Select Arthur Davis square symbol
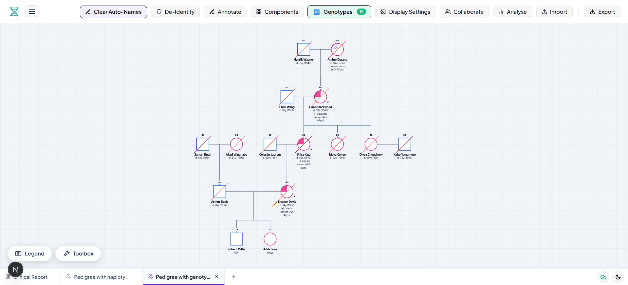The height and width of the screenshot is (285, 628). (220, 192)
